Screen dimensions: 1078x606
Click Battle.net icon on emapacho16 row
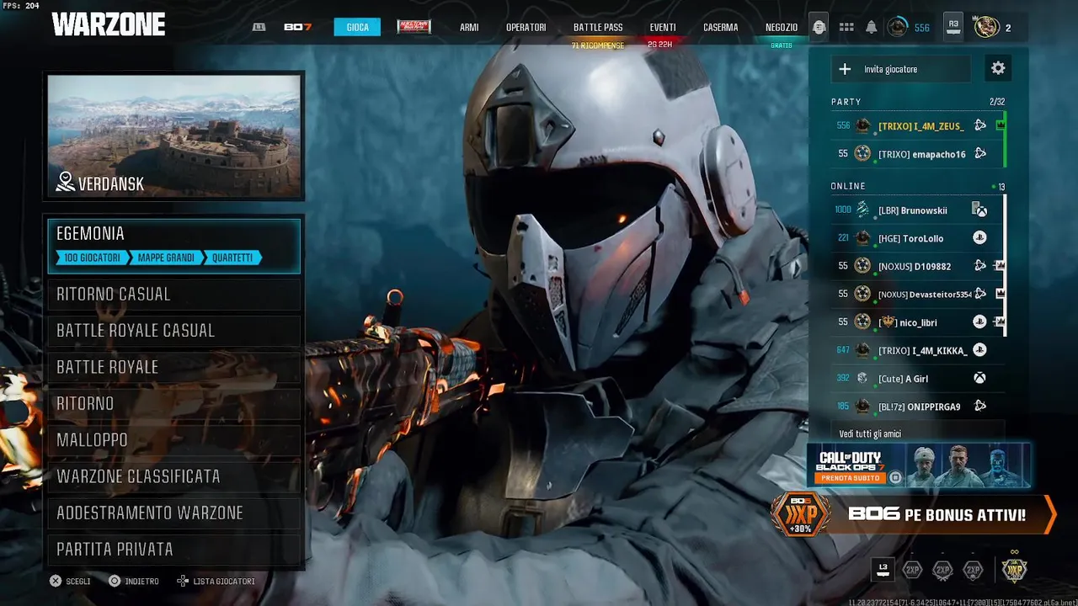pyautogui.click(x=980, y=153)
